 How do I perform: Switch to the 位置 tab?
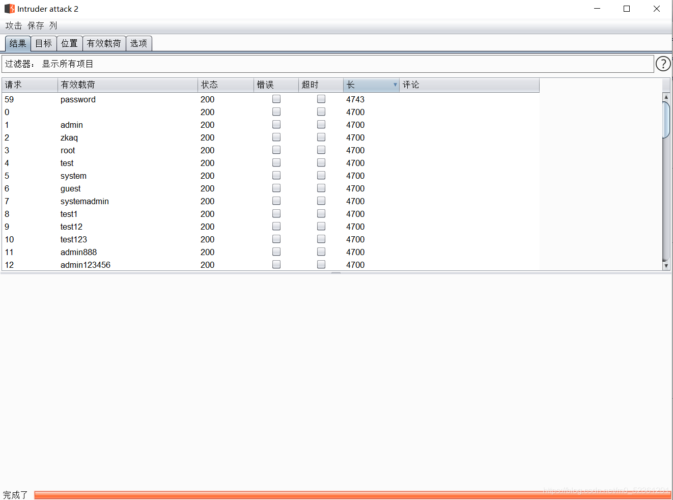tap(70, 43)
